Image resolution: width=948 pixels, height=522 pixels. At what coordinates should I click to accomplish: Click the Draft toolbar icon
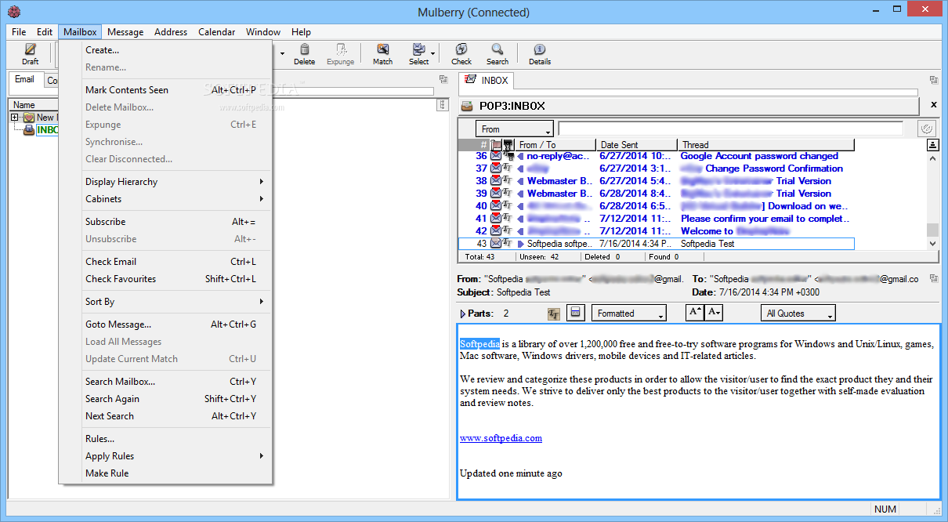pyautogui.click(x=31, y=49)
